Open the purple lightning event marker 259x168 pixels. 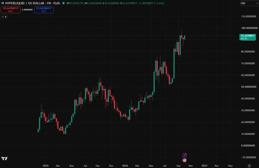(x=184, y=155)
